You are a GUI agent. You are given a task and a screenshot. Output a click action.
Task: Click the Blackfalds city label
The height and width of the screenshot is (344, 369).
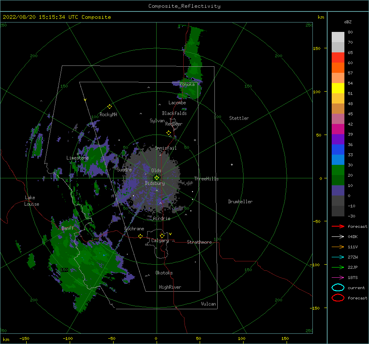pos(174,113)
